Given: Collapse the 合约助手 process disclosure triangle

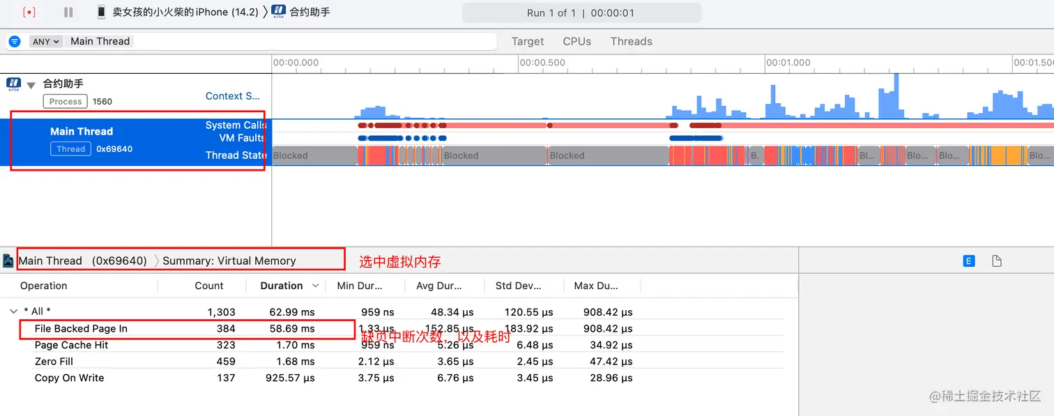Looking at the screenshot, I should tap(31, 85).
